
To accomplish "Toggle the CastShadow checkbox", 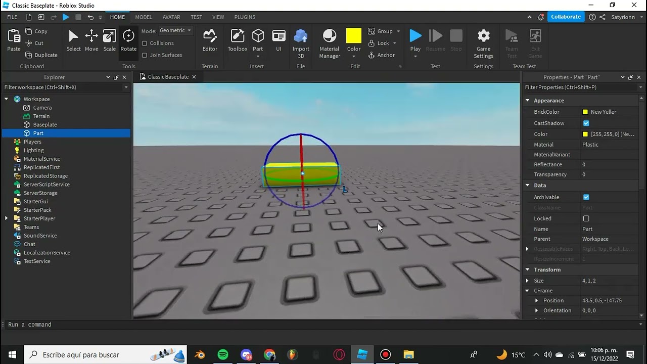I will [586, 123].
